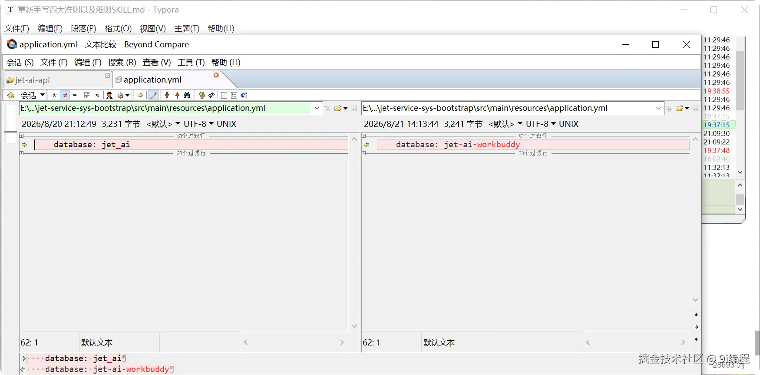Click the right pane line 'database: jet-ai-workbuddy'
This screenshot has height=375, width=760.
point(533,145)
